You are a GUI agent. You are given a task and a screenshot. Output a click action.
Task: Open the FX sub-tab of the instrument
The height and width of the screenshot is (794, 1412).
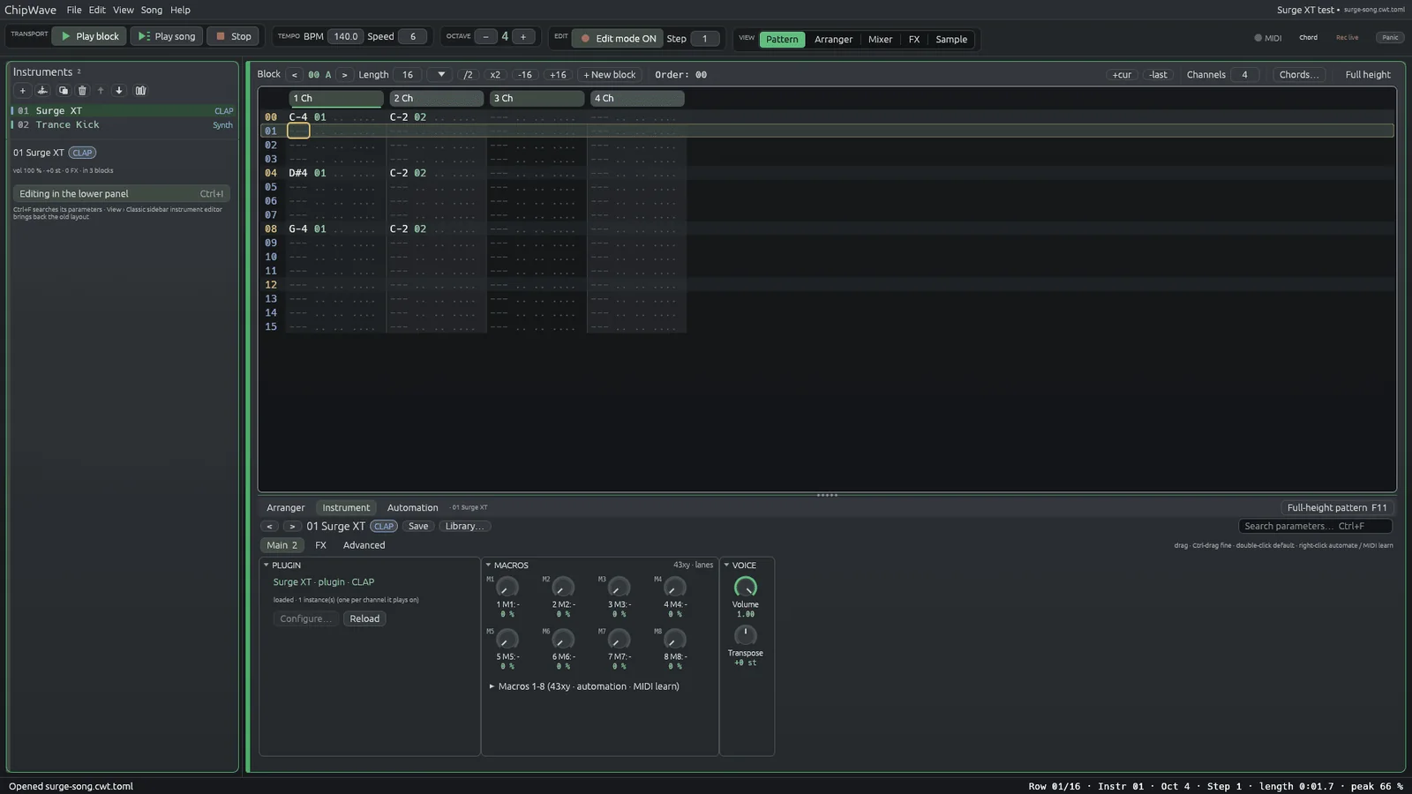(320, 545)
